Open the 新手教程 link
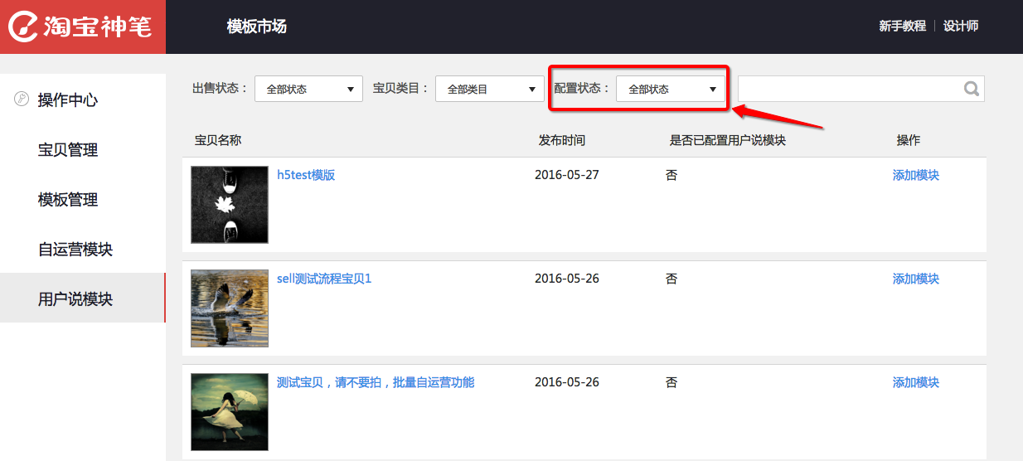 [902, 27]
